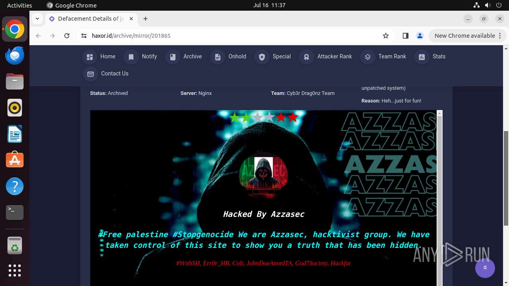Reload the current page
The image size is (509, 286).
point(67,36)
